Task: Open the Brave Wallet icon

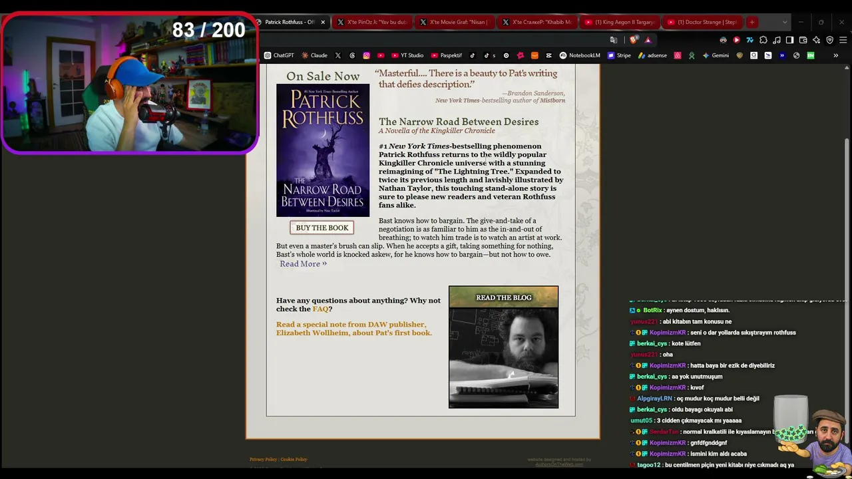Action: click(803, 40)
